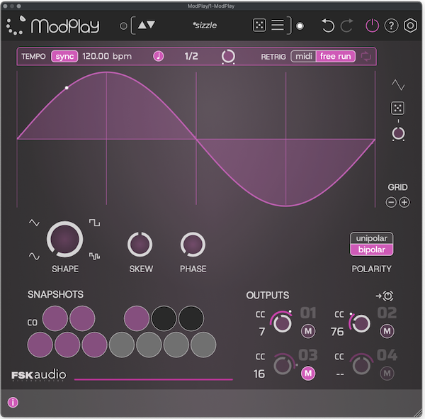Screen dimensions: 425x419
Task: Click output 02 amount knob
Action: (361, 323)
